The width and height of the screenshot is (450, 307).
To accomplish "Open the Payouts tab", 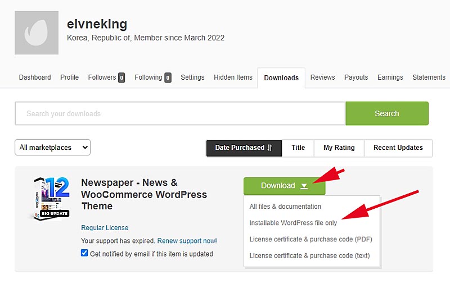I will point(356,77).
